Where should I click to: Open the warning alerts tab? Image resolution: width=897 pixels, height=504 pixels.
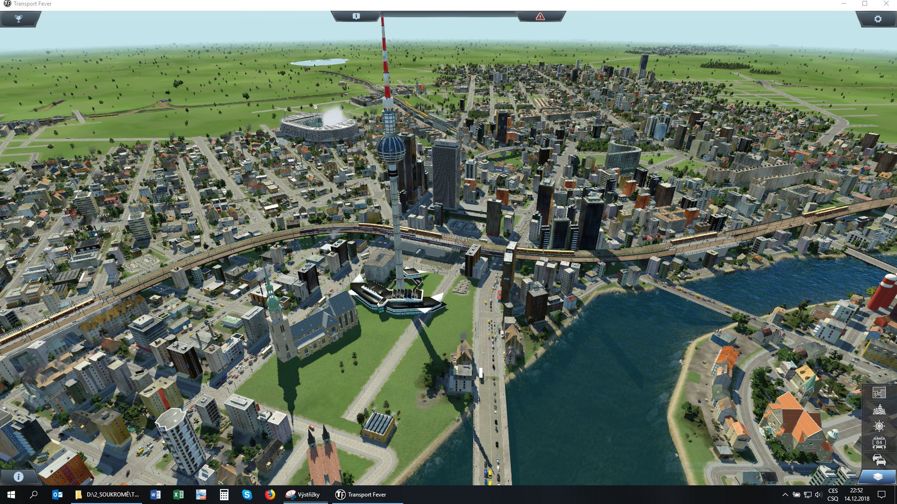tap(541, 16)
